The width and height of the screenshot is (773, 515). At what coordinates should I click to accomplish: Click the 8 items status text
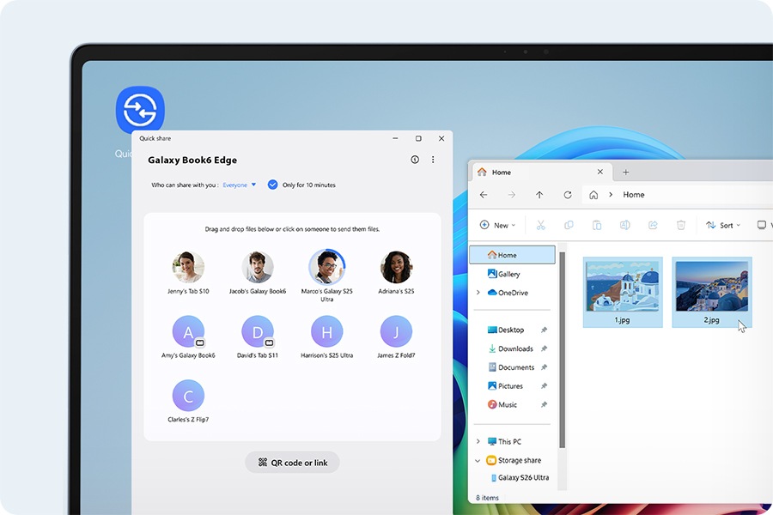487,498
